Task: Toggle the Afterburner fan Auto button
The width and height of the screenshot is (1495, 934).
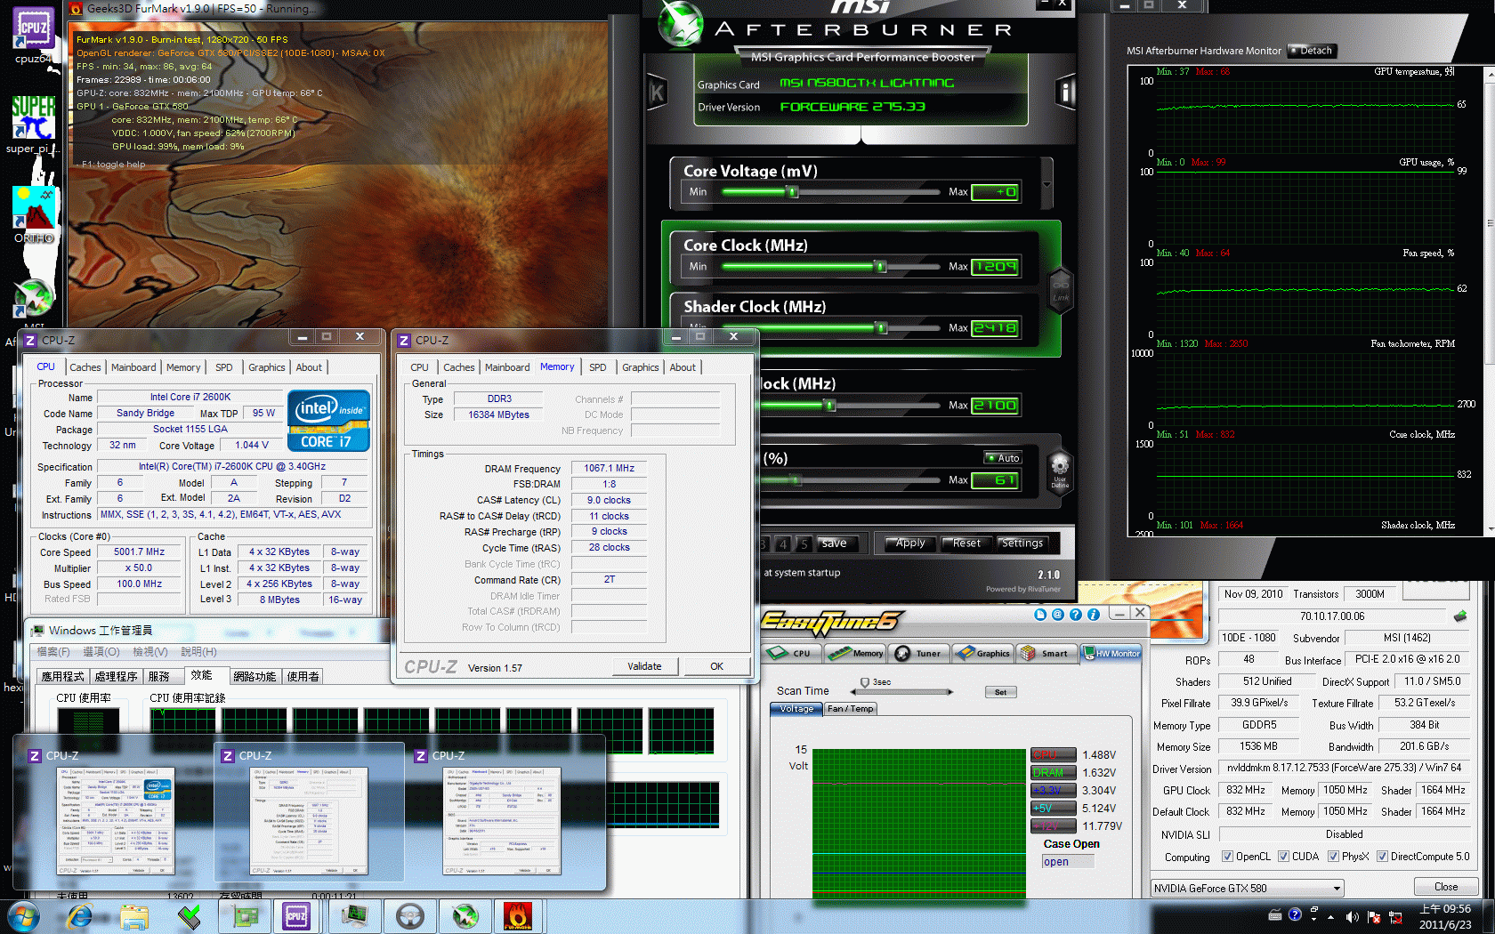Action: tap(1003, 458)
